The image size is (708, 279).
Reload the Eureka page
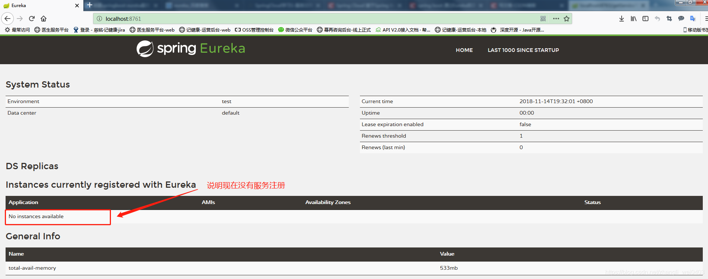click(32, 19)
